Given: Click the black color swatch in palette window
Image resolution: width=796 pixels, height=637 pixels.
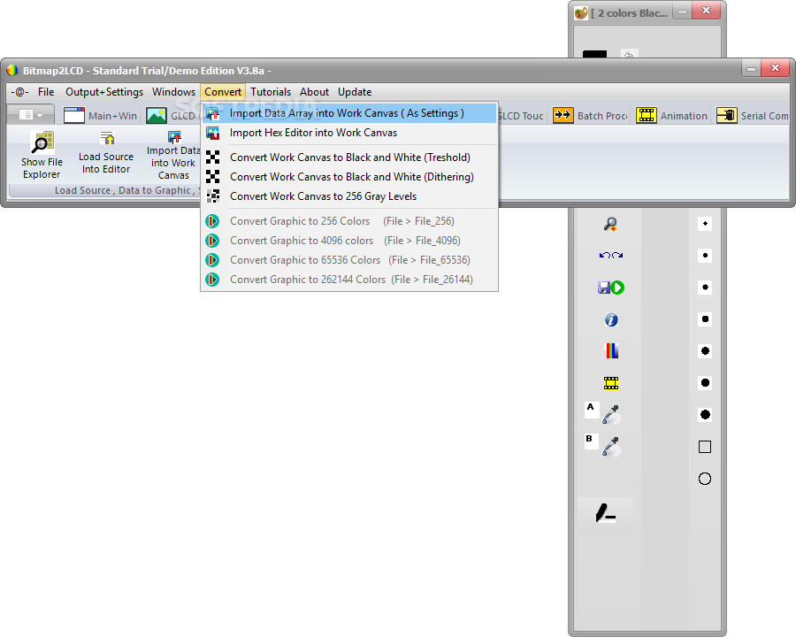Looking at the screenshot, I should pos(594,54).
